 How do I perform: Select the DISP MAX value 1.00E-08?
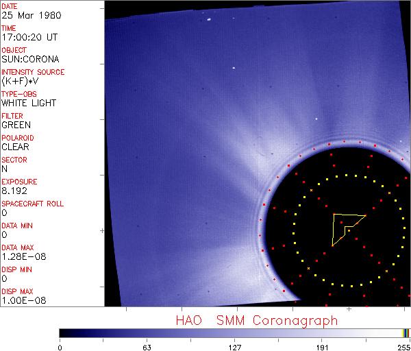tap(24, 300)
